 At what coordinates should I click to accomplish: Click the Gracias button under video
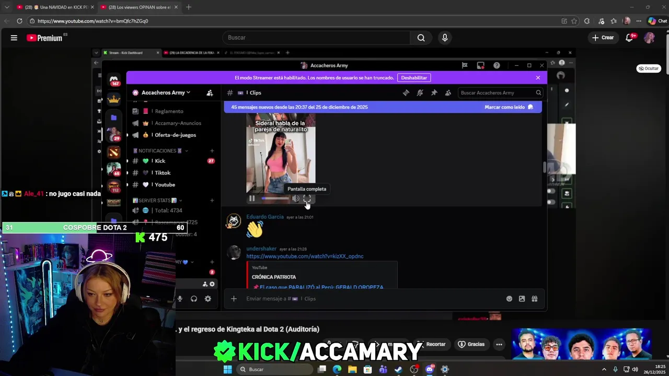coord(471,345)
